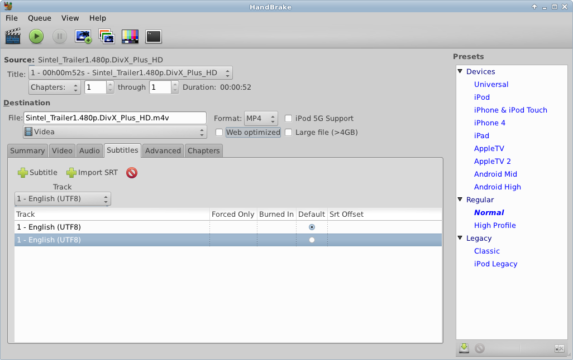Collapse the Legacy preset group
573x360 pixels.
pyautogui.click(x=460, y=238)
